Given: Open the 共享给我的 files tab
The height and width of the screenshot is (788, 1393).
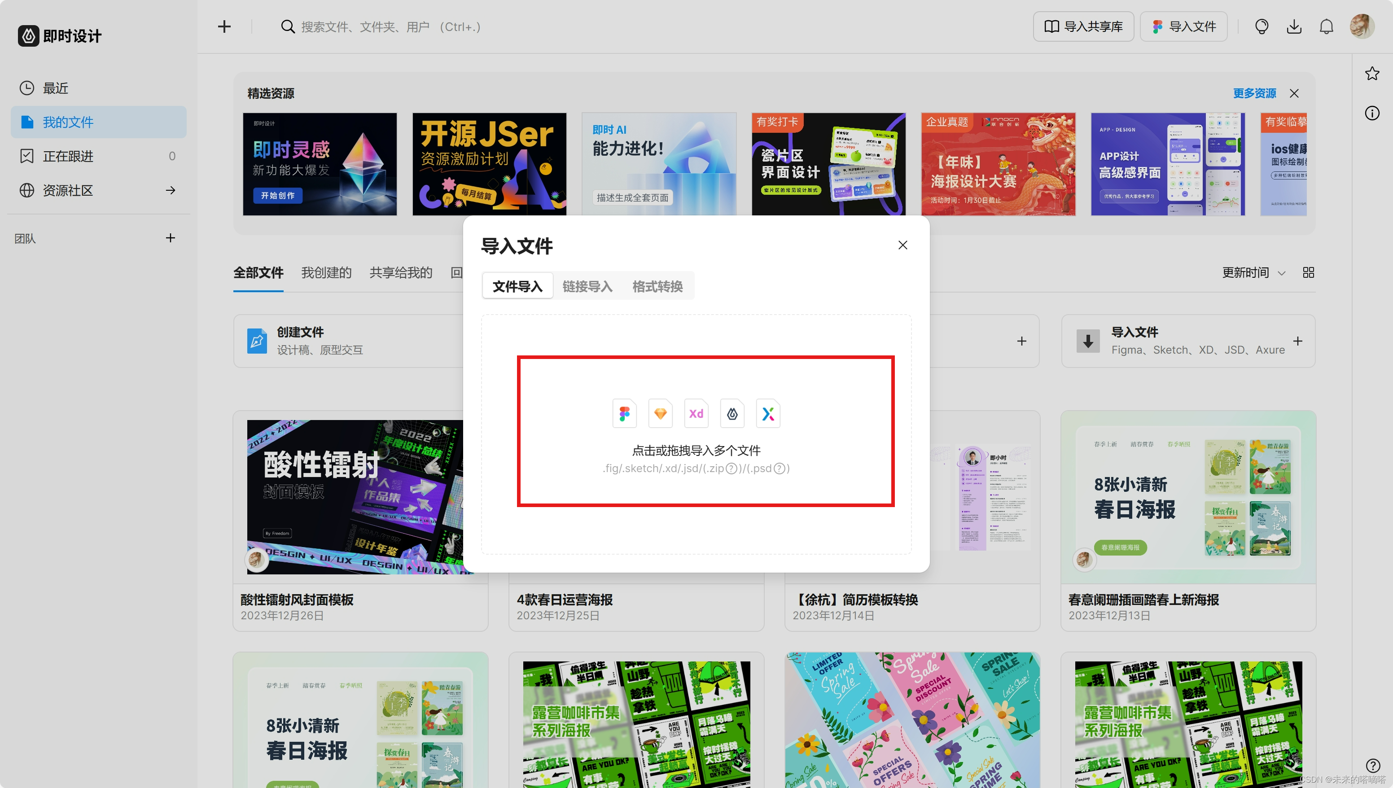Looking at the screenshot, I should pyautogui.click(x=401, y=272).
